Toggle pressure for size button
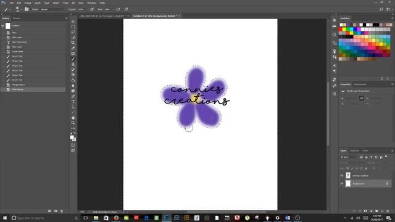This screenshot has width=395, height=222. click(126, 9)
